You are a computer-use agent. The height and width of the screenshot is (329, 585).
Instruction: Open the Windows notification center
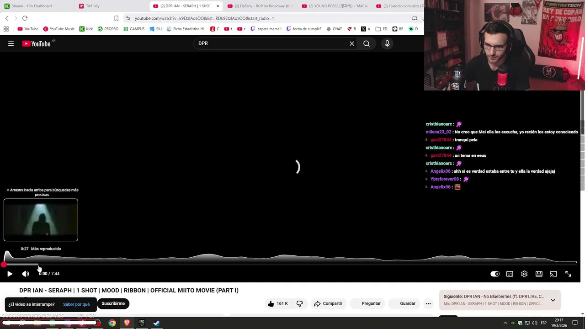(x=575, y=323)
